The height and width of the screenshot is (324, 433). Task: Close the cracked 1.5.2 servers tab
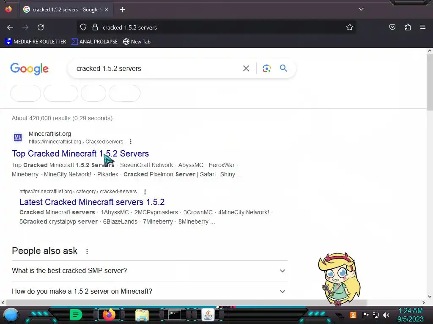(x=107, y=10)
